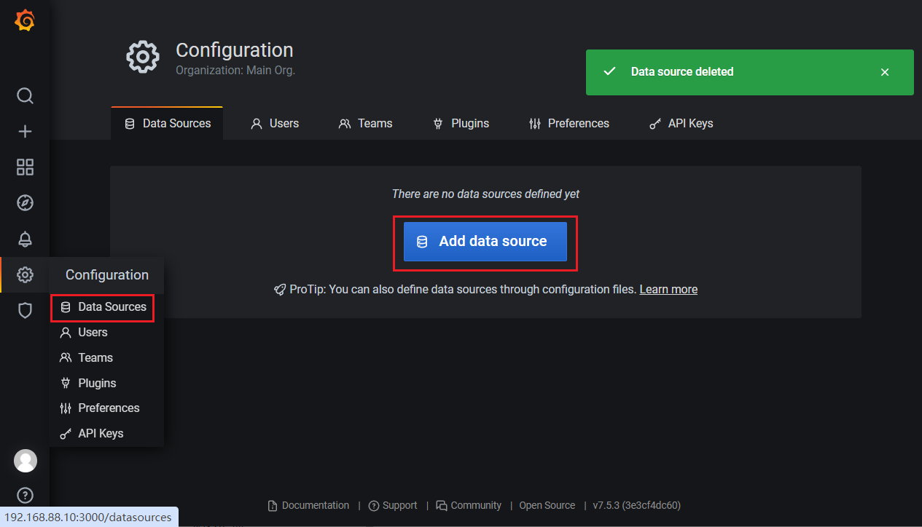Click the user avatar in sidebar
Image resolution: width=922 pixels, height=527 pixels.
tap(25, 461)
